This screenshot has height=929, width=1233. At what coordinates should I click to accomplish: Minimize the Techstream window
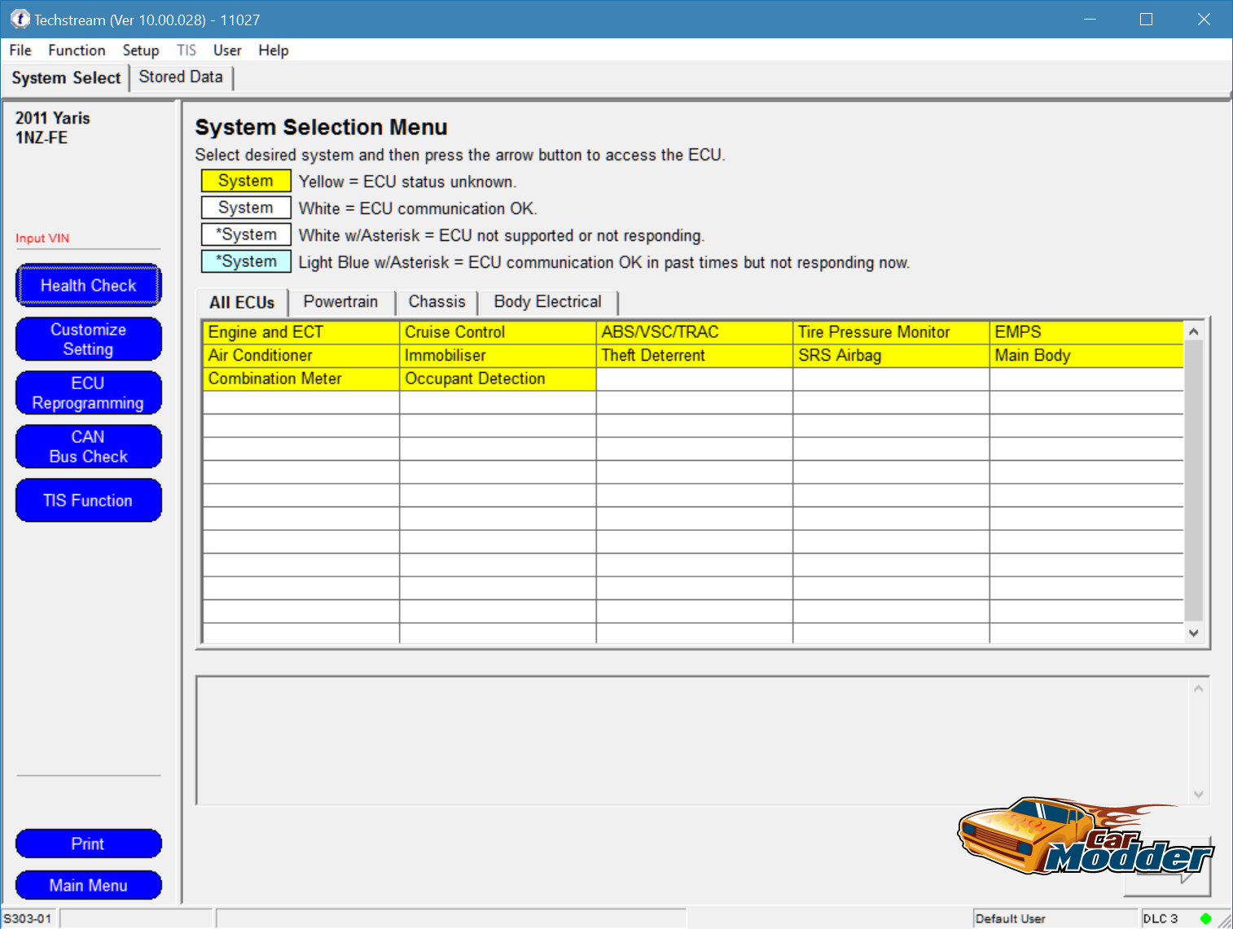coord(1090,19)
